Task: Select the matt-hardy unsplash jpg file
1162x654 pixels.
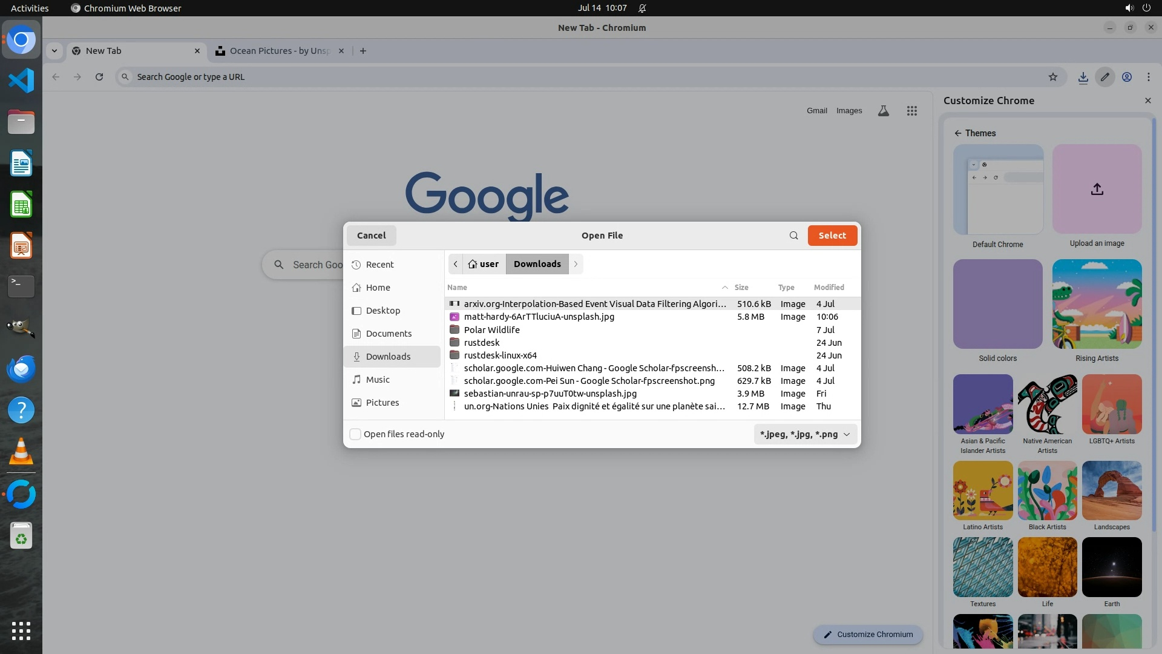Action: coord(539,317)
